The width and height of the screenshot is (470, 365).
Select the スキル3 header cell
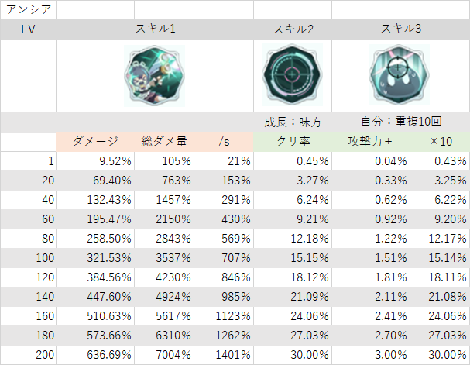click(401, 29)
